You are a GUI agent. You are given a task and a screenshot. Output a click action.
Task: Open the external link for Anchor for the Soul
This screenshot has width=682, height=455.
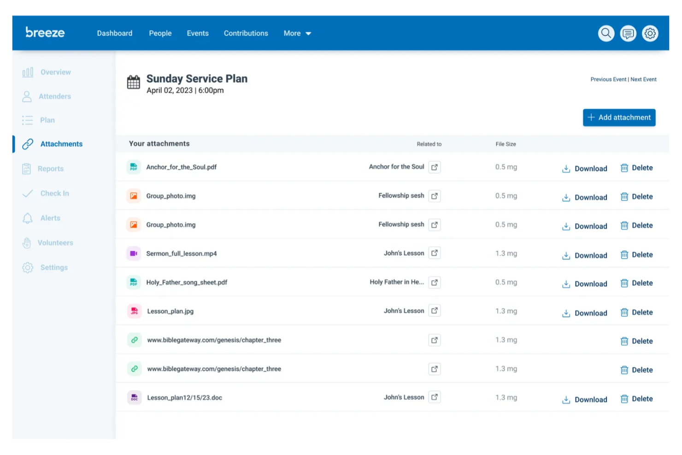(434, 167)
